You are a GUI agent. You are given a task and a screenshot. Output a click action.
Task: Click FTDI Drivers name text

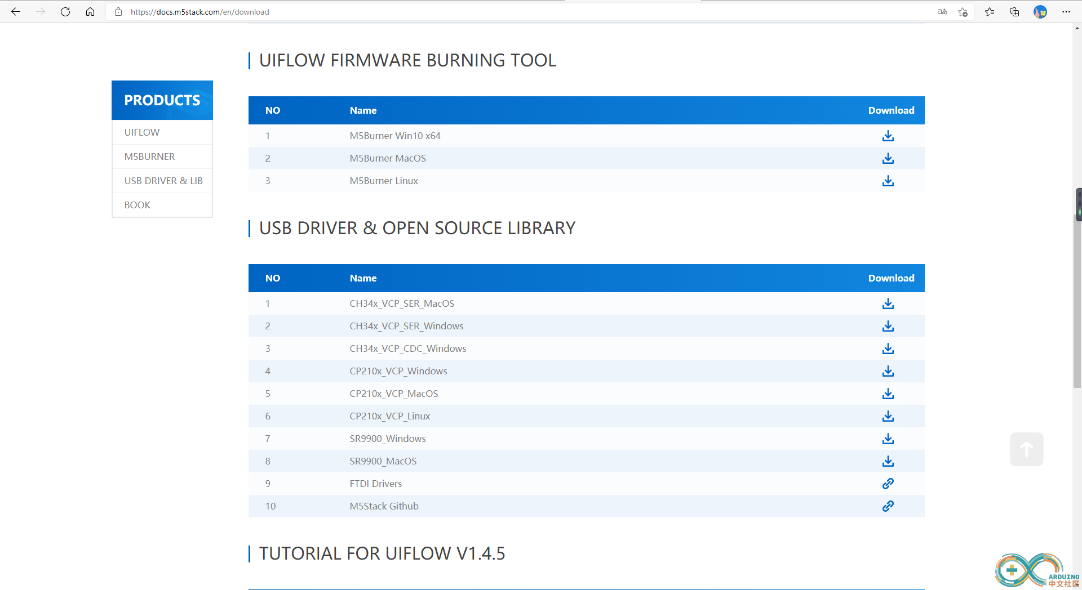376,484
